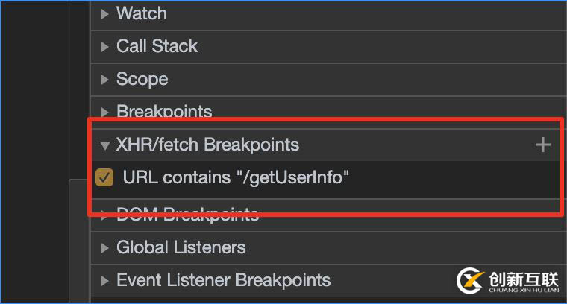Uncheck the "/getUserInfo" URL breakpoint checkbox
The image size is (567, 304).
[x=105, y=177]
